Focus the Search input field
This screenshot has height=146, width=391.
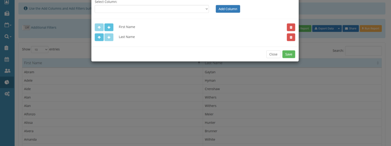[363, 51]
